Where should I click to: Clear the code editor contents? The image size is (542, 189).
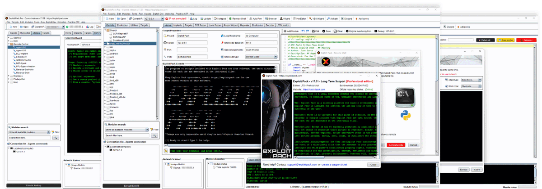click(x=338, y=31)
